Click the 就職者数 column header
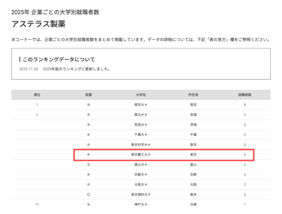Screen dimensions: 282x214 pos(245,95)
